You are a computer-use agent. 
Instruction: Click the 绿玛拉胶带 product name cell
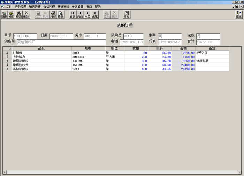pos(42,65)
